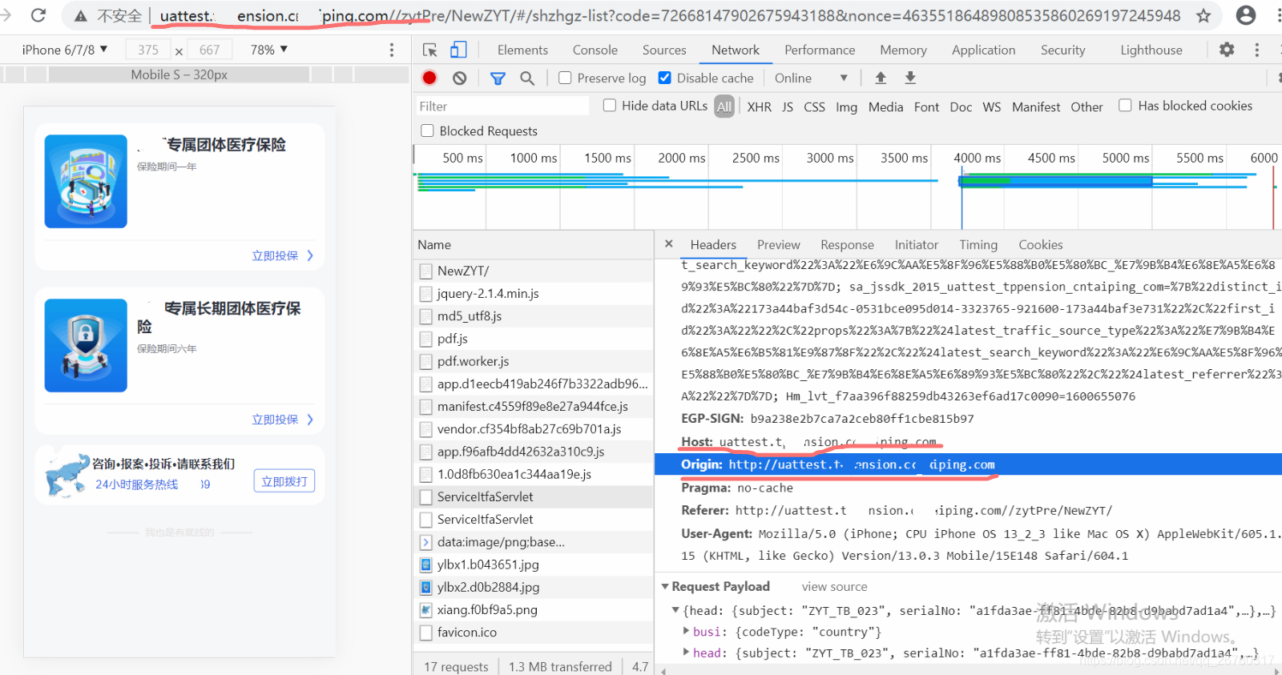The height and width of the screenshot is (675, 1282).
Task: Open DevTools settings gear
Action: (x=1227, y=50)
